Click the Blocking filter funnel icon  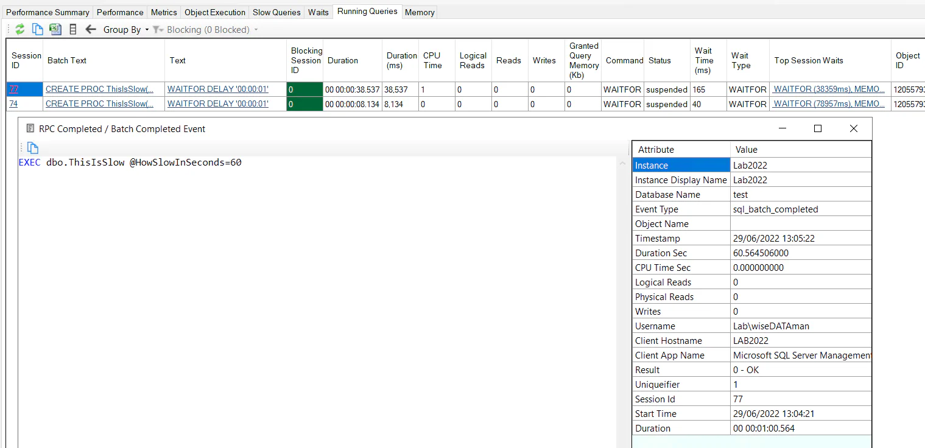157,29
